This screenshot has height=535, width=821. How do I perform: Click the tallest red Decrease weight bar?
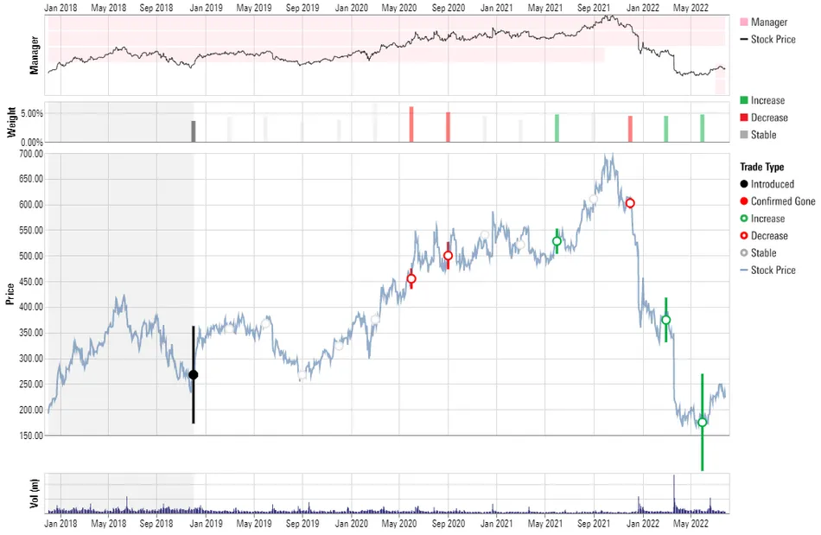(411, 124)
